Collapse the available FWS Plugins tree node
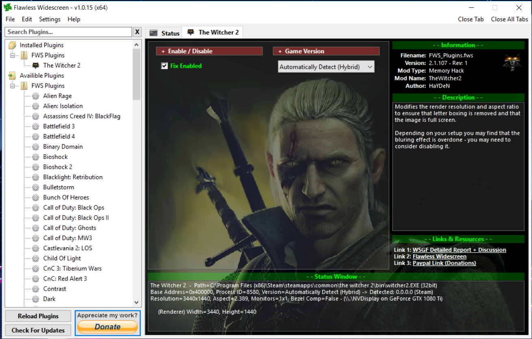The height and width of the screenshot is (339, 532). tap(13, 86)
